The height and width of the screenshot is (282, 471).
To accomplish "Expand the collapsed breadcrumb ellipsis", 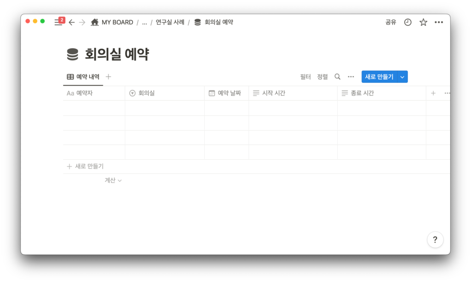I will [x=144, y=22].
